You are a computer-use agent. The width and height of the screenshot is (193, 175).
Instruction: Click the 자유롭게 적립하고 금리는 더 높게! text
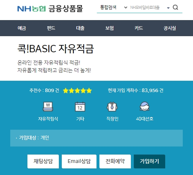point(54,71)
